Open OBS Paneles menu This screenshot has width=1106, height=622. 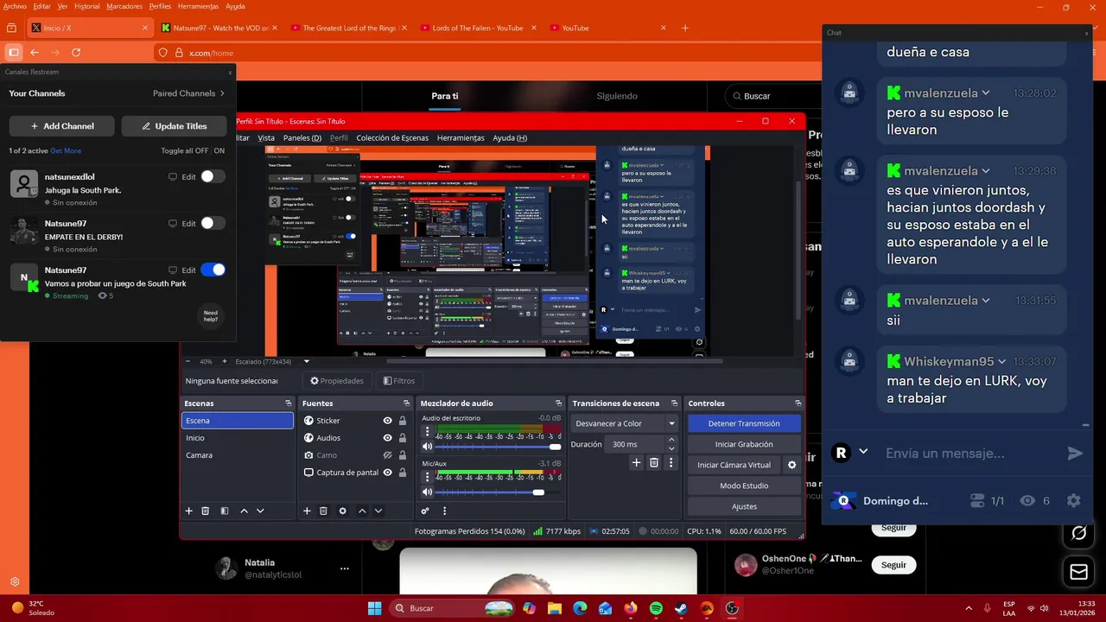coord(302,137)
